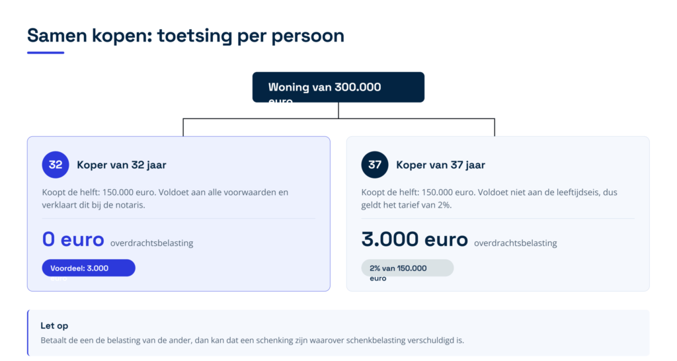Viewport: 677px width, 361px height.
Task: Click the blue circle badge with 32
Action: (x=56, y=165)
